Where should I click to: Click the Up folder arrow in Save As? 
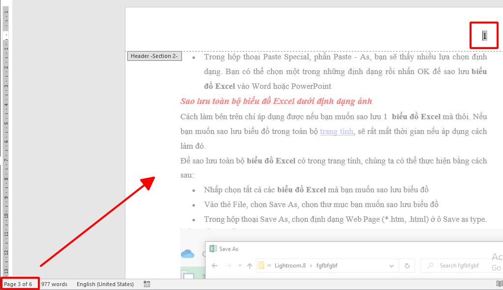click(x=250, y=265)
